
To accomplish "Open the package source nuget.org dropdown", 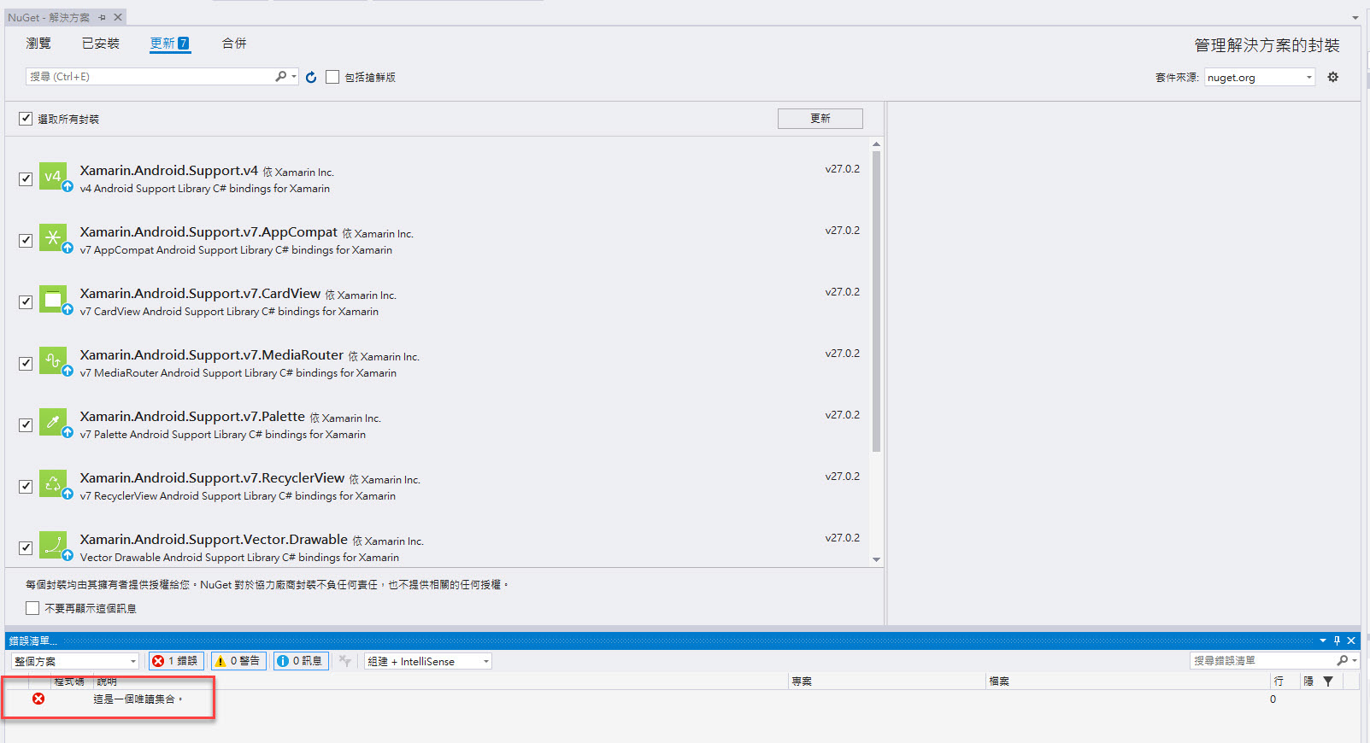I will [x=1260, y=78].
